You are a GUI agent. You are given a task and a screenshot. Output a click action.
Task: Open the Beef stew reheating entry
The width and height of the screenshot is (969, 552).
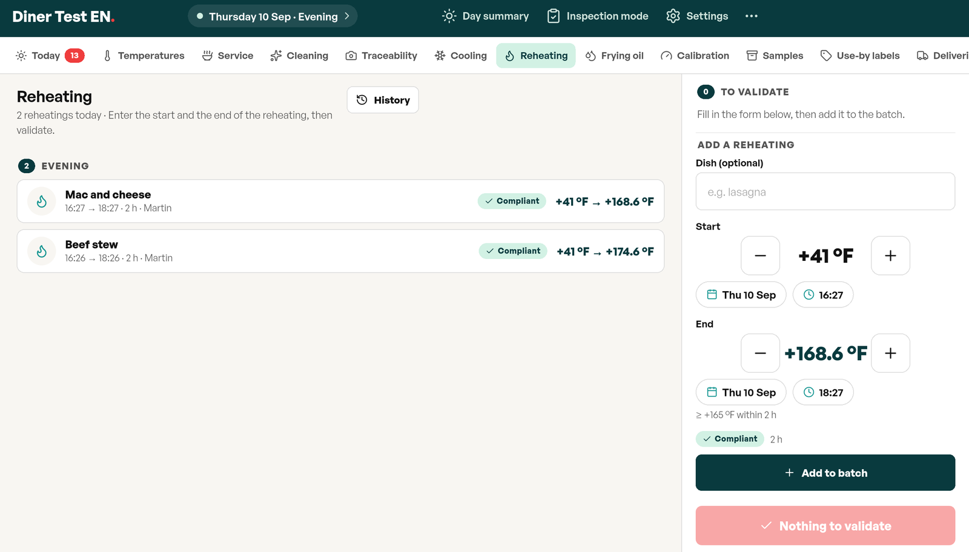coord(340,251)
